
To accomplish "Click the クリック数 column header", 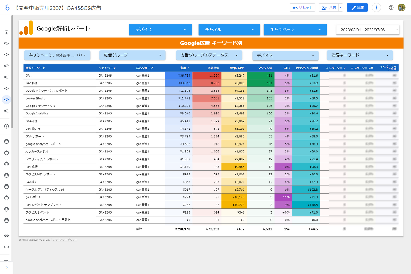I will coord(265,68).
